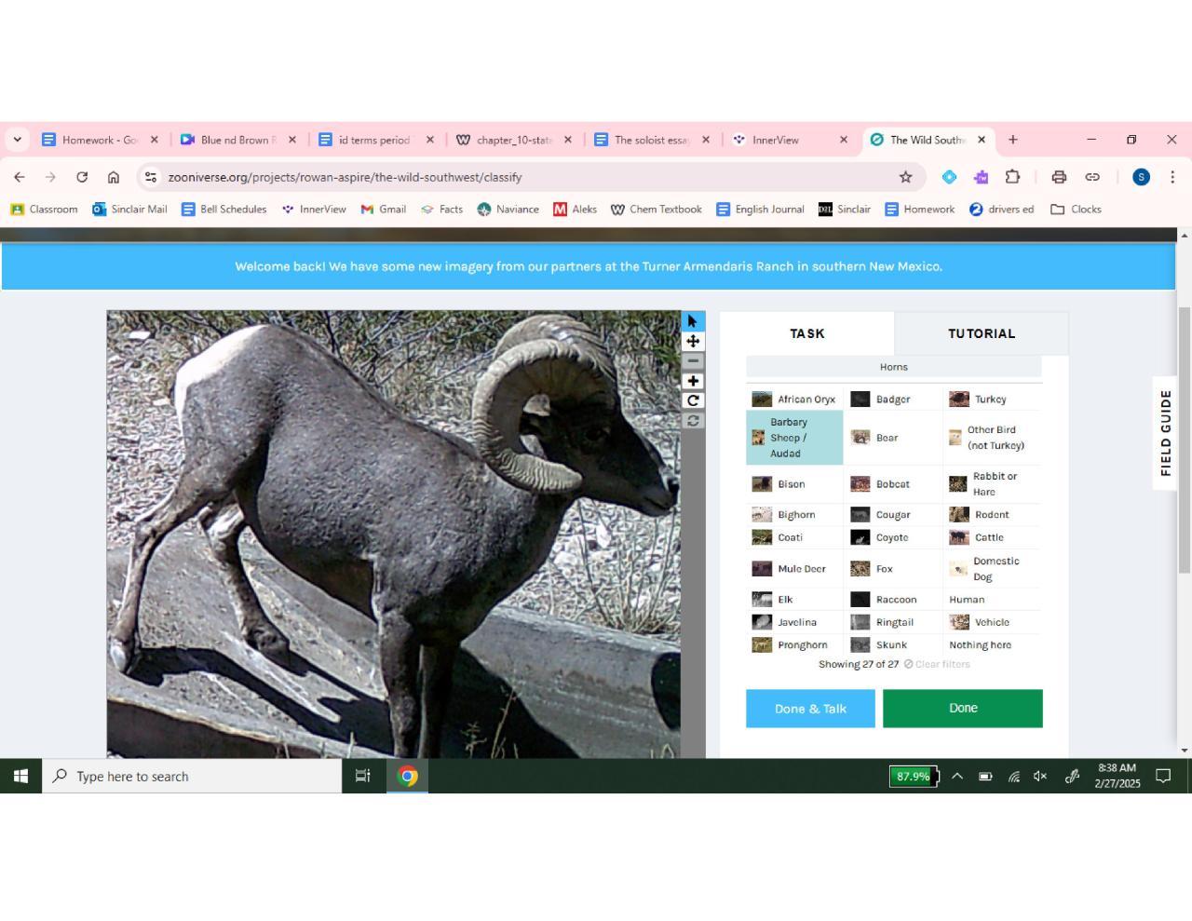The width and height of the screenshot is (1192, 921).
Task: Click the Chrome taskbar icon
Action: pyautogui.click(x=407, y=776)
